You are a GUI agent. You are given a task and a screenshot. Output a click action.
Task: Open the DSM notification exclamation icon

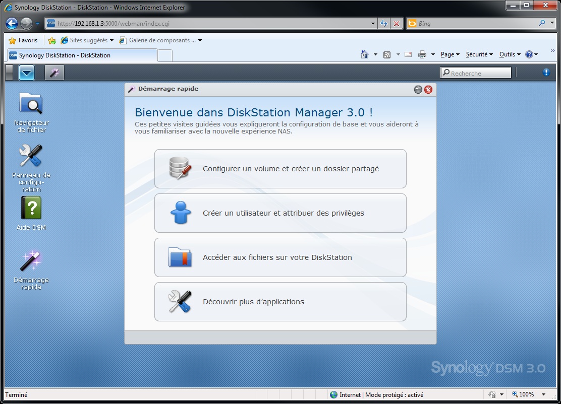(546, 73)
